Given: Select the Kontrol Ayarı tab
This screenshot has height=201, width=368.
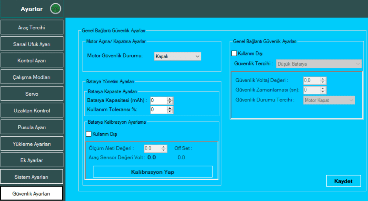Looking at the screenshot, I should coord(32,60).
